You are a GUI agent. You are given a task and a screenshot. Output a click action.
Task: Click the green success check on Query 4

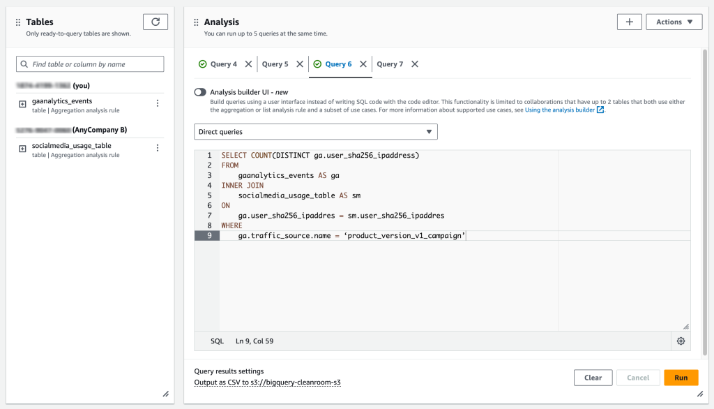pyautogui.click(x=203, y=64)
